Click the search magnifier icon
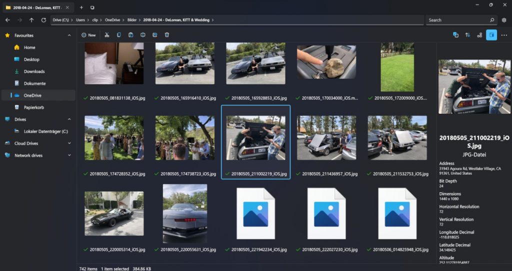512x271 pixels. click(492, 20)
